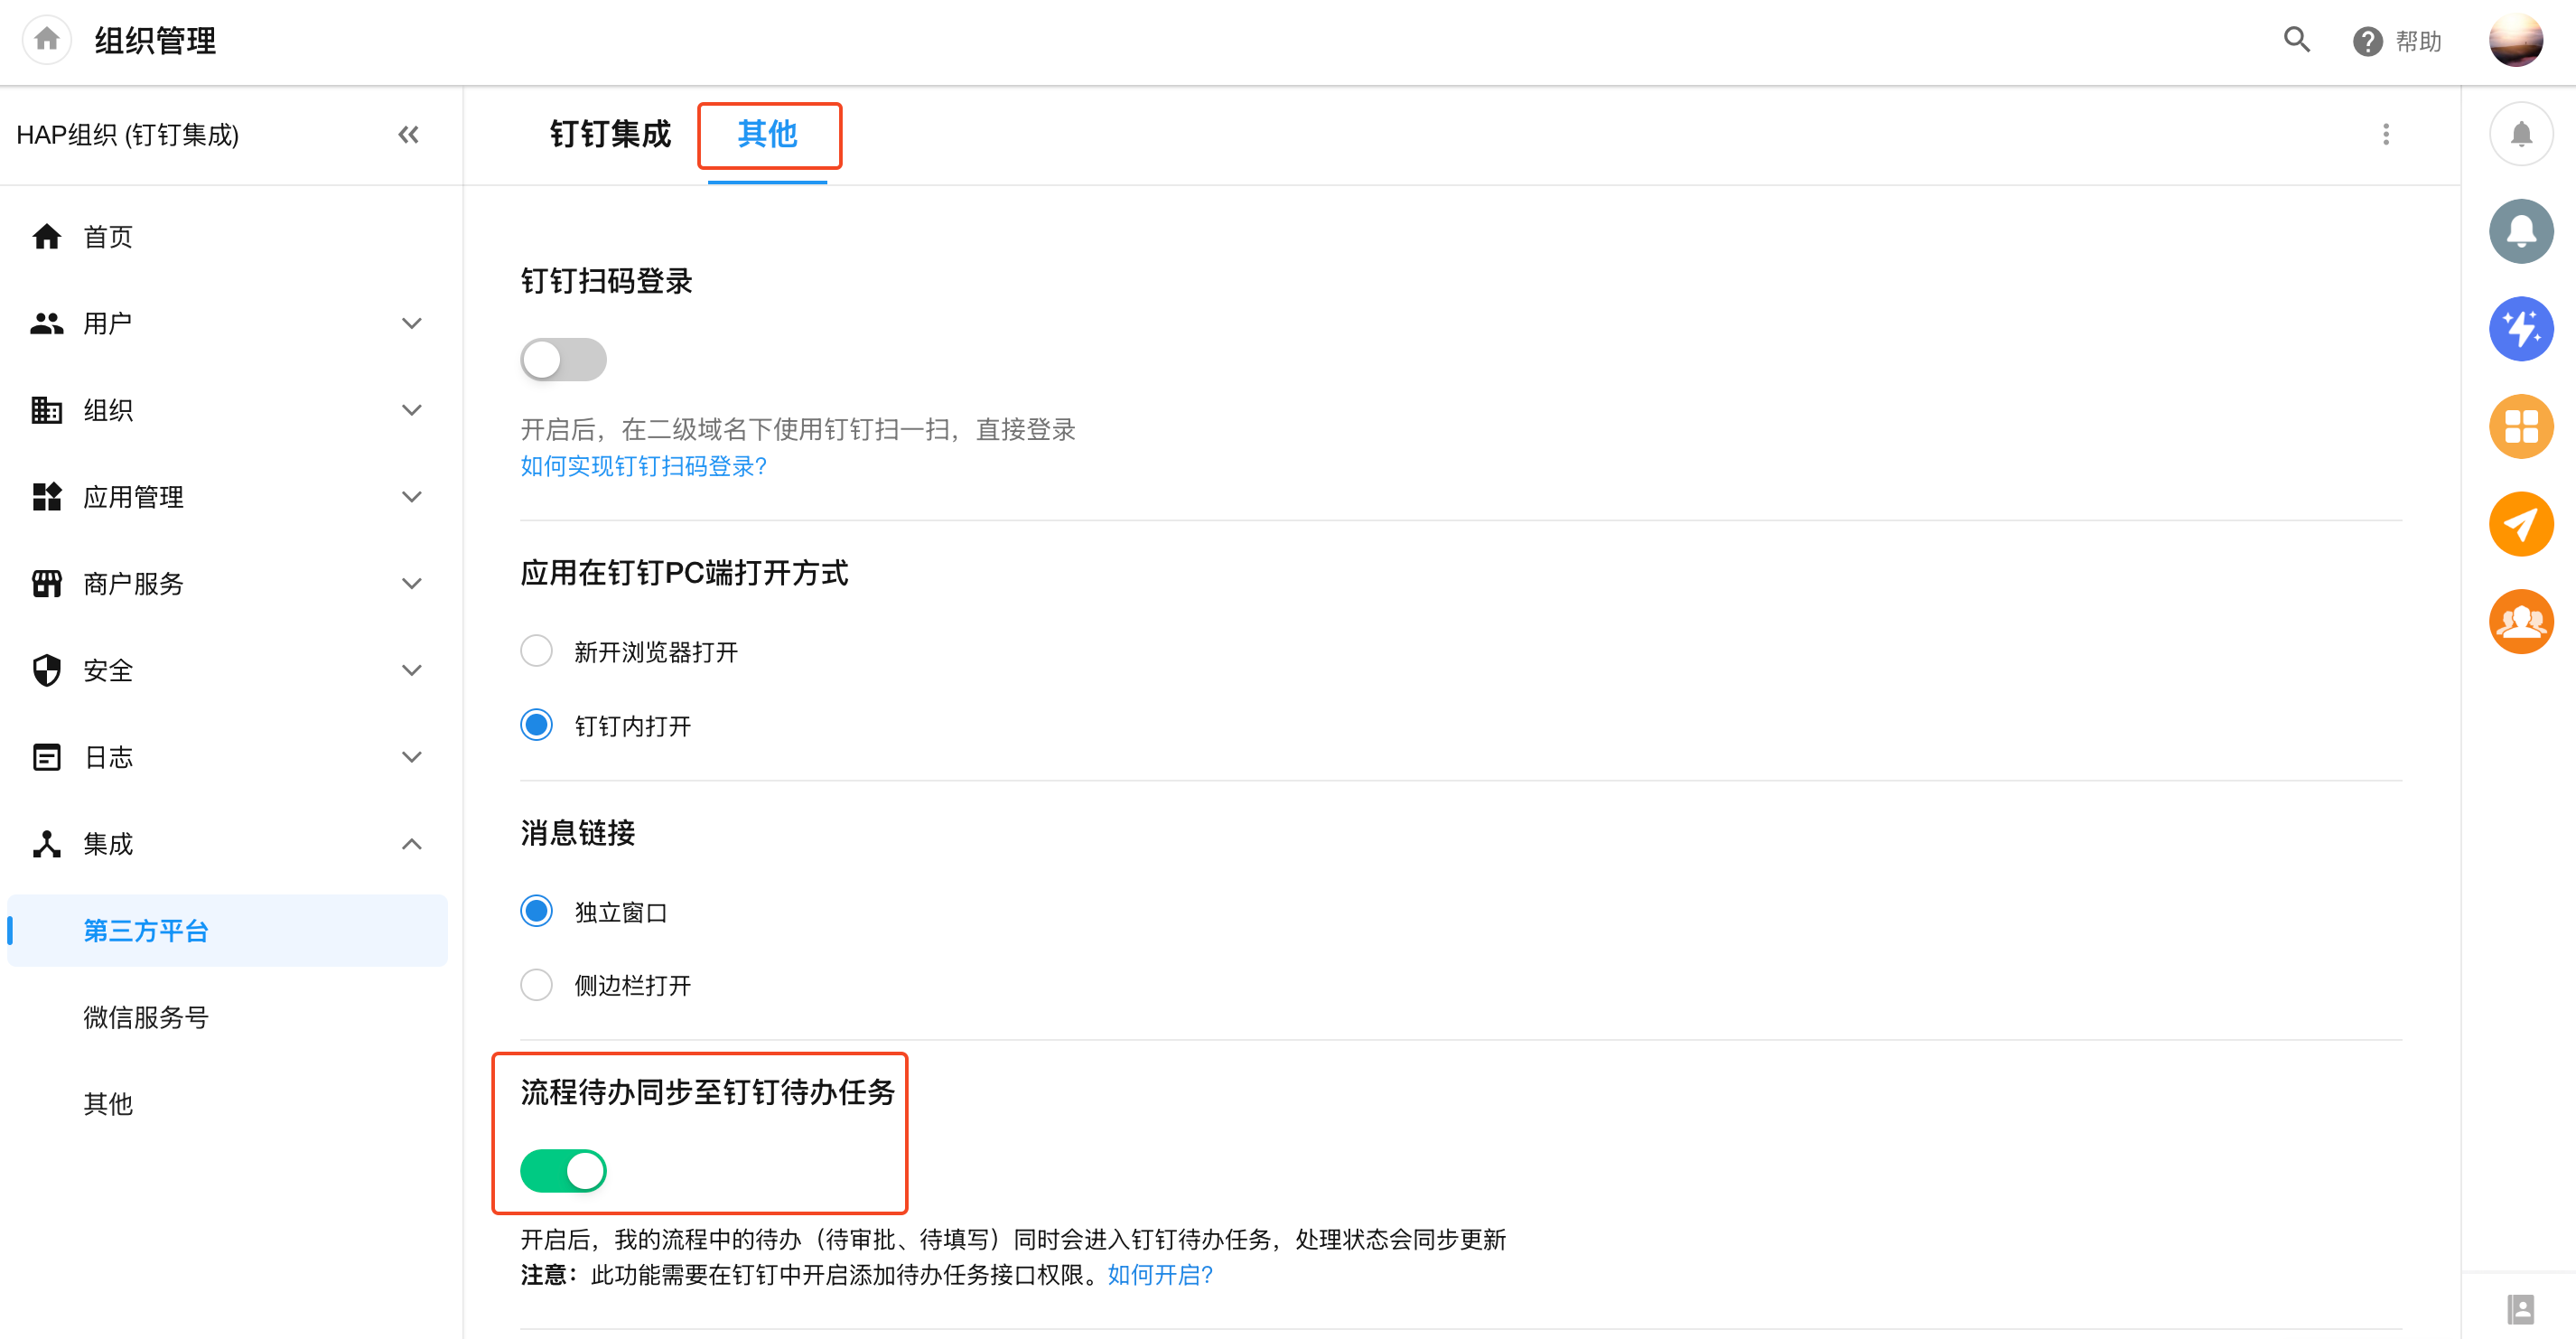This screenshot has width=2576, height=1339.
Task: Click the orange paper plane icon
Action: [2520, 524]
